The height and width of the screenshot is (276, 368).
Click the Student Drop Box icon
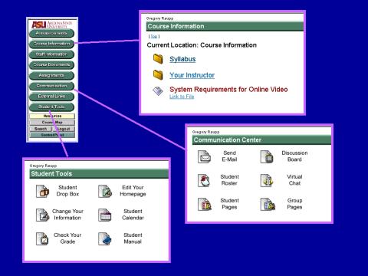click(x=42, y=191)
